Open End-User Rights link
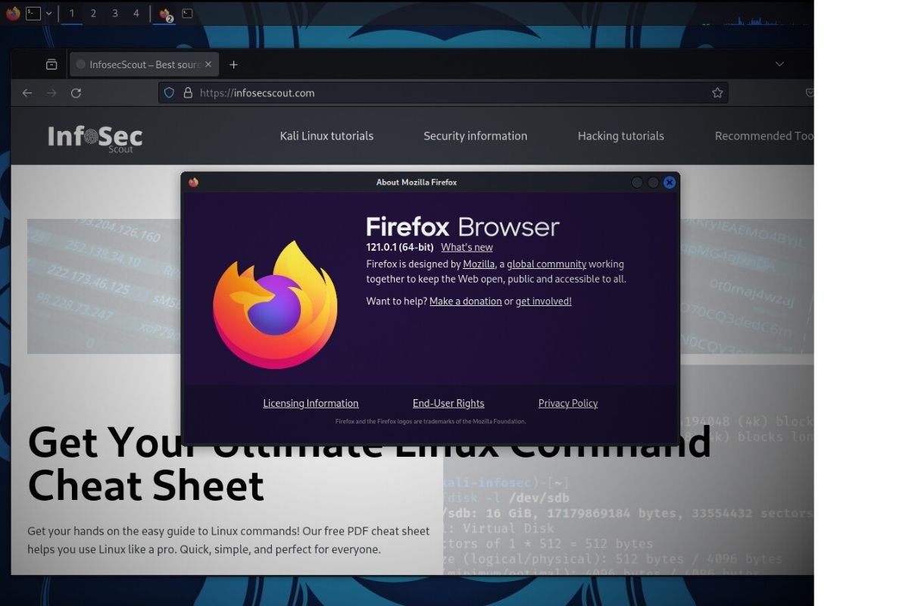Viewport: 909px width, 606px height. [448, 404]
